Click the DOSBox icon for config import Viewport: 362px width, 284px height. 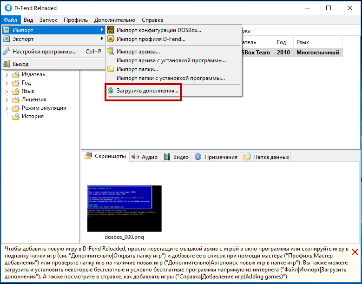point(111,30)
